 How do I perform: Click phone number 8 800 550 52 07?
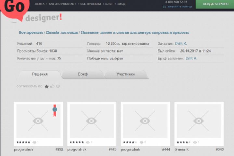point(176,2)
